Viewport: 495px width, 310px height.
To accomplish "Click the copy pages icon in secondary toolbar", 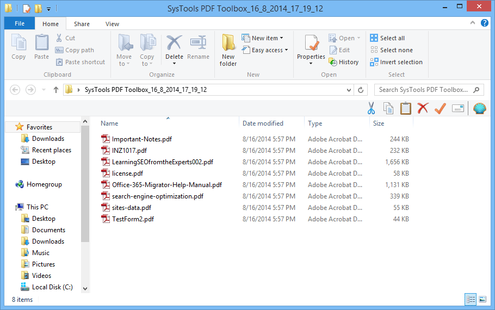I will click(x=388, y=108).
